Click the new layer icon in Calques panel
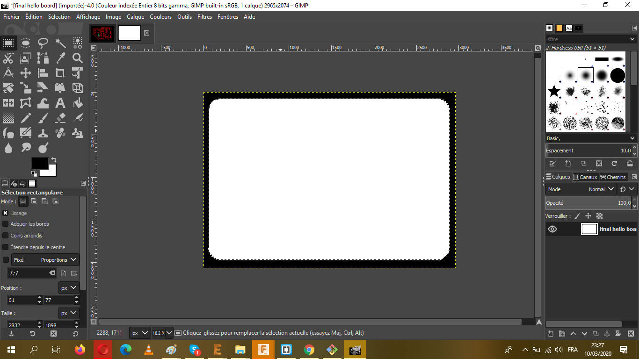Viewport: 639px width, 359px height. [x=551, y=334]
